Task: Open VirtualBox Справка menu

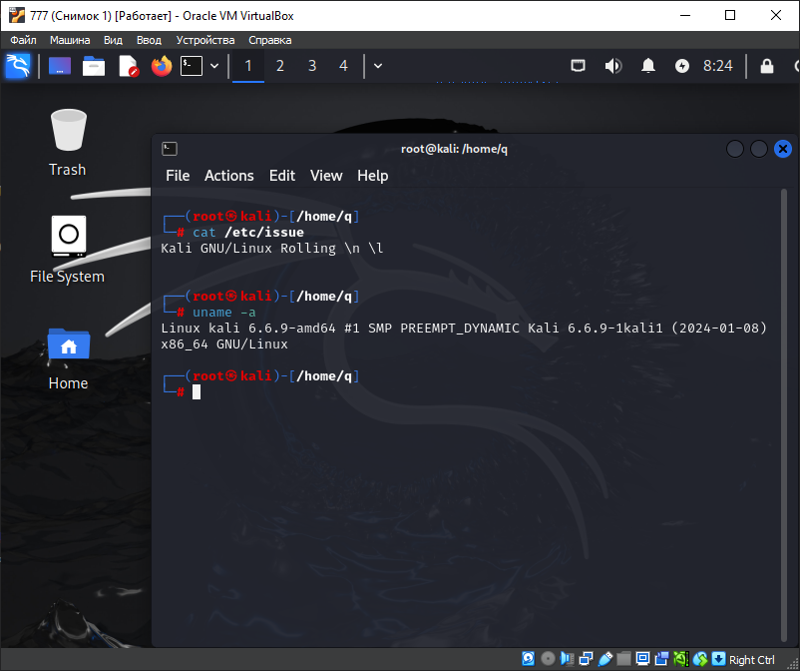Action: point(270,40)
